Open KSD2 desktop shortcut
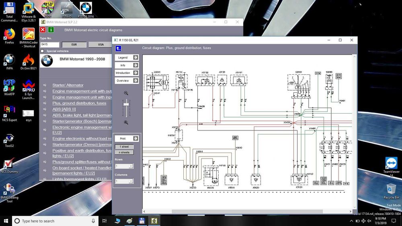402x226 pixels. point(47,10)
